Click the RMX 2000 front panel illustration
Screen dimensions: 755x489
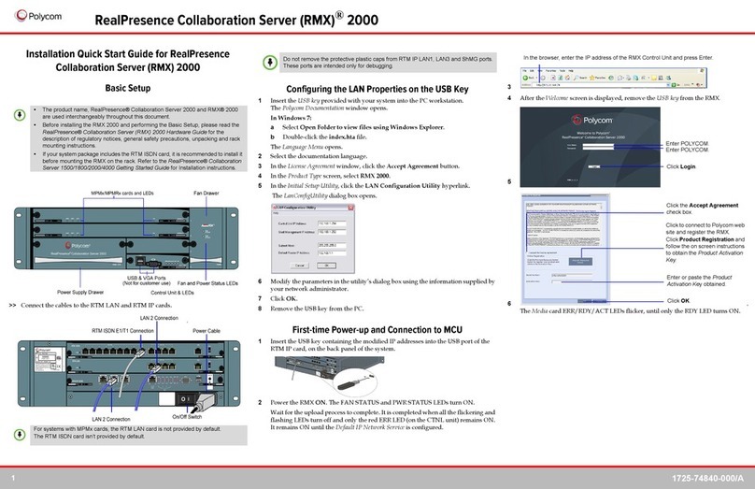(126, 238)
